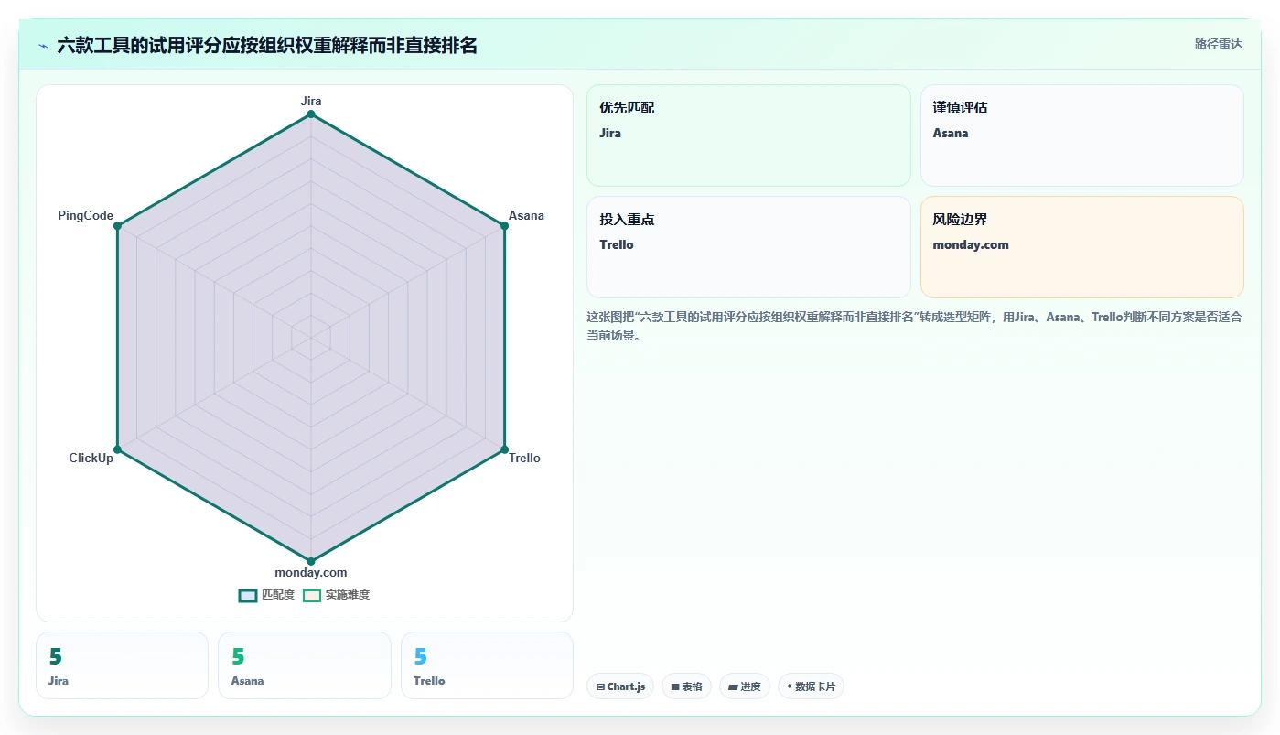Image resolution: width=1280 pixels, height=735 pixels.
Task: Click the title 六款工具的试用评分应按组织权重解释而非直接排名
Action: 267,45
